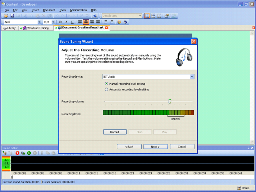Image resolution: width=256 pixels, height=192 pixels.
Task: Click the Recording level meter bar
Action: coord(148,112)
